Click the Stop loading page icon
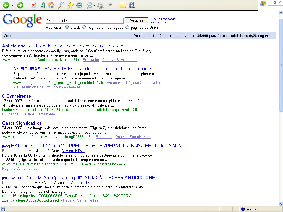The height and width of the screenshot is (212, 283). click(33, 5)
